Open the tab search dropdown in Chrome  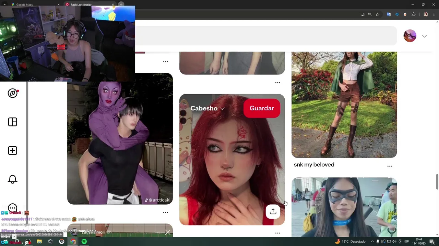point(4,4)
